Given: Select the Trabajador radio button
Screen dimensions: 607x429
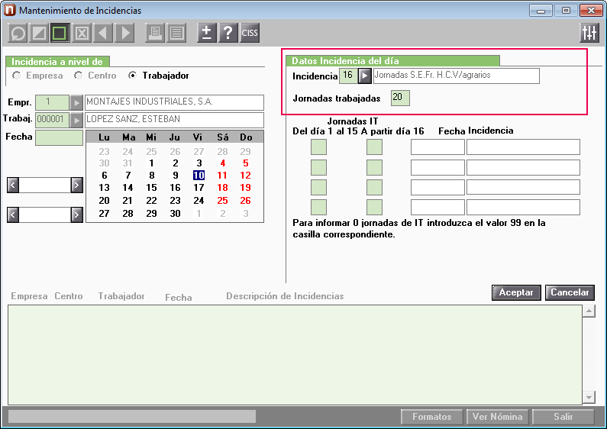Looking at the screenshot, I should click(132, 76).
